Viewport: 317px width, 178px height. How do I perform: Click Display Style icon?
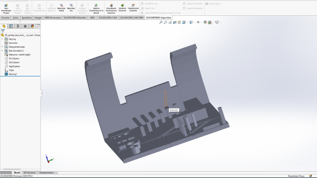coord(191,23)
